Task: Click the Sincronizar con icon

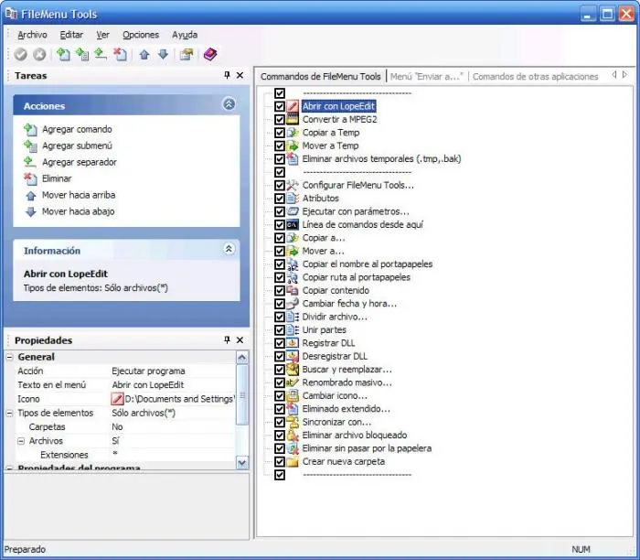Action: click(x=293, y=422)
